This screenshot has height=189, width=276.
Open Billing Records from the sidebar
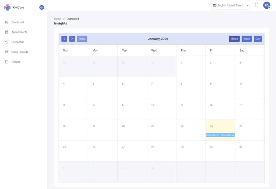click(x=20, y=52)
